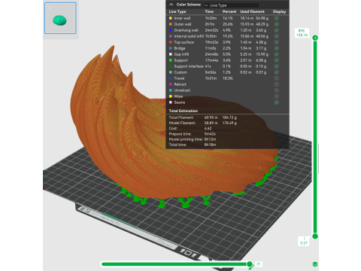Hide the Top surface line type
The width and height of the screenshot is (361, 271).
click(277, 42)
